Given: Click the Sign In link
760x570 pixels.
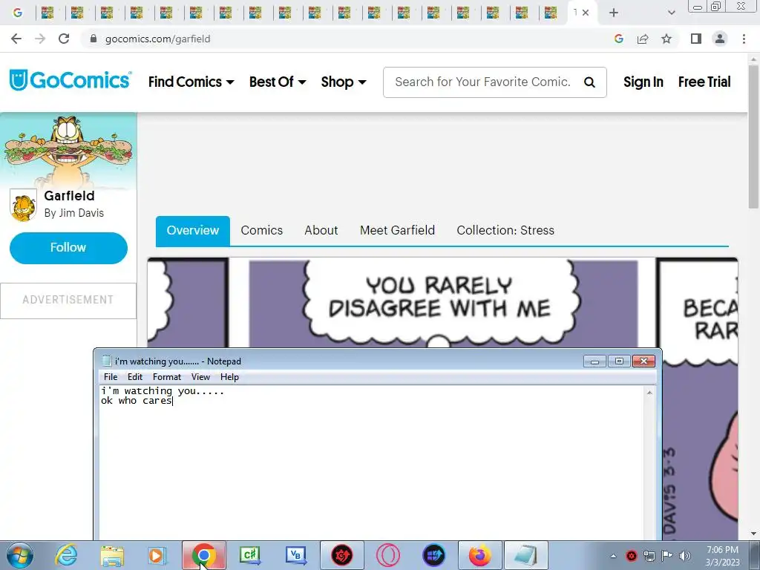Looking at the screenshot, I should [643, 82].
